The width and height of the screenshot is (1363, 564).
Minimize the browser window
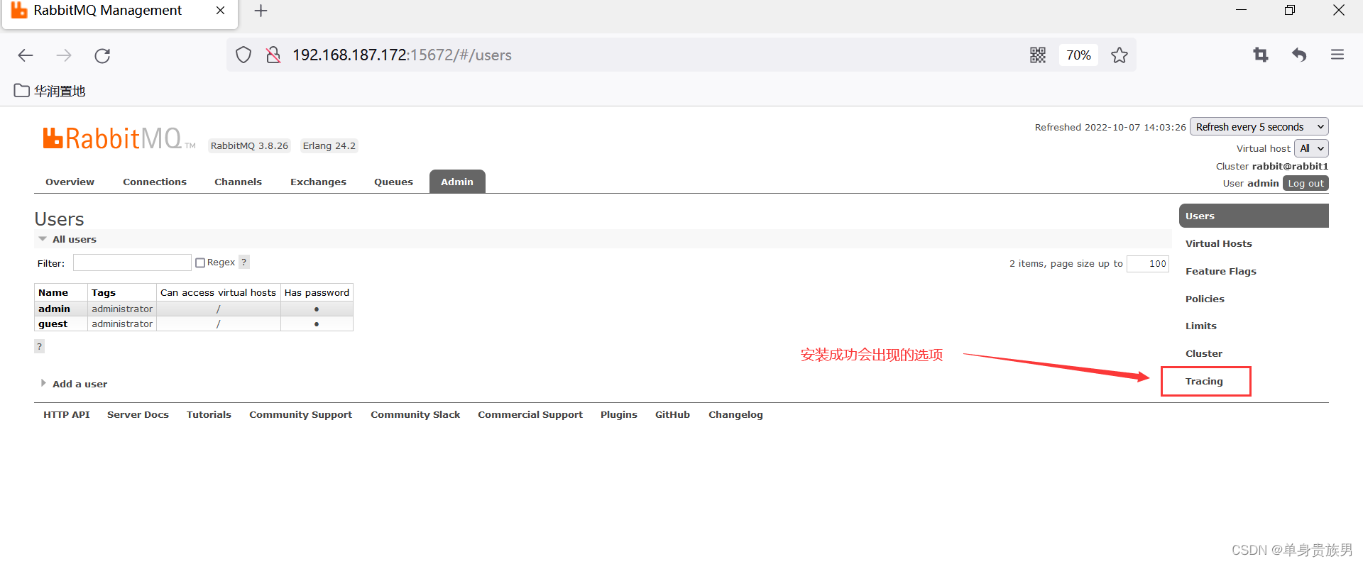[x=1241, y=10]
